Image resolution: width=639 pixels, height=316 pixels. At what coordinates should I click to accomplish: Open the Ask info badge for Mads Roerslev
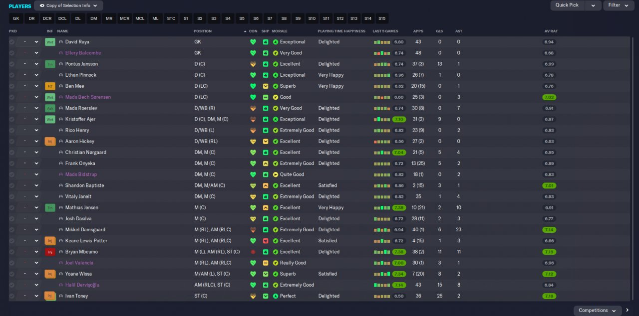50,108
